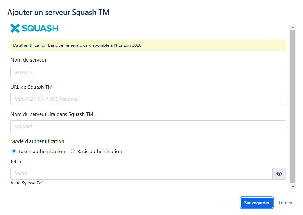The height and width of the screenshot is (215, 303).
Task: Click the vertical scrollbar thumb
Action: tap(293, 107)
